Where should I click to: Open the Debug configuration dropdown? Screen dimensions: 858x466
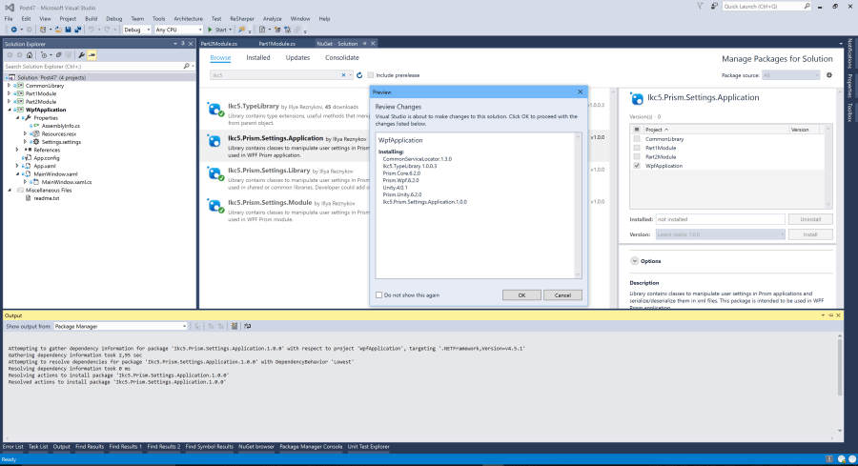[136, 30]
